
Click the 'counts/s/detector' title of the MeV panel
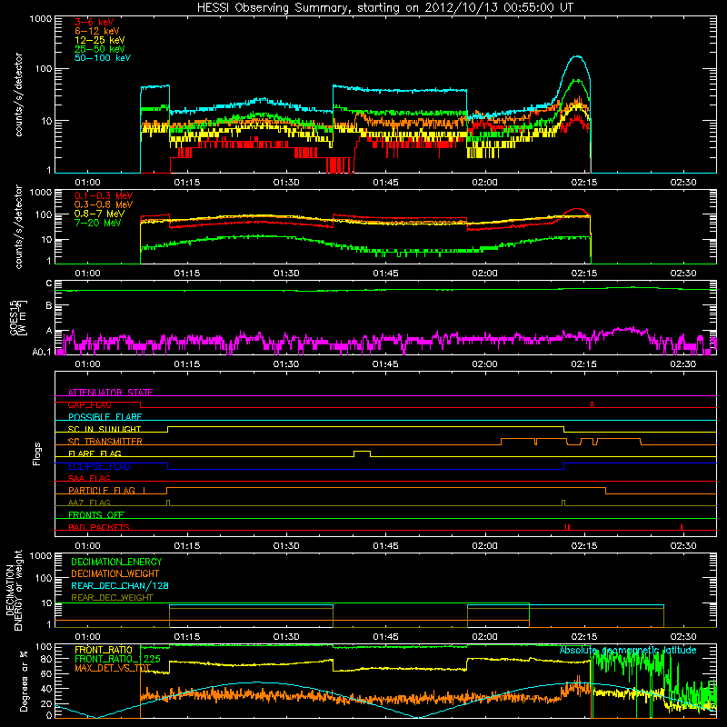[x=18, y=226]
